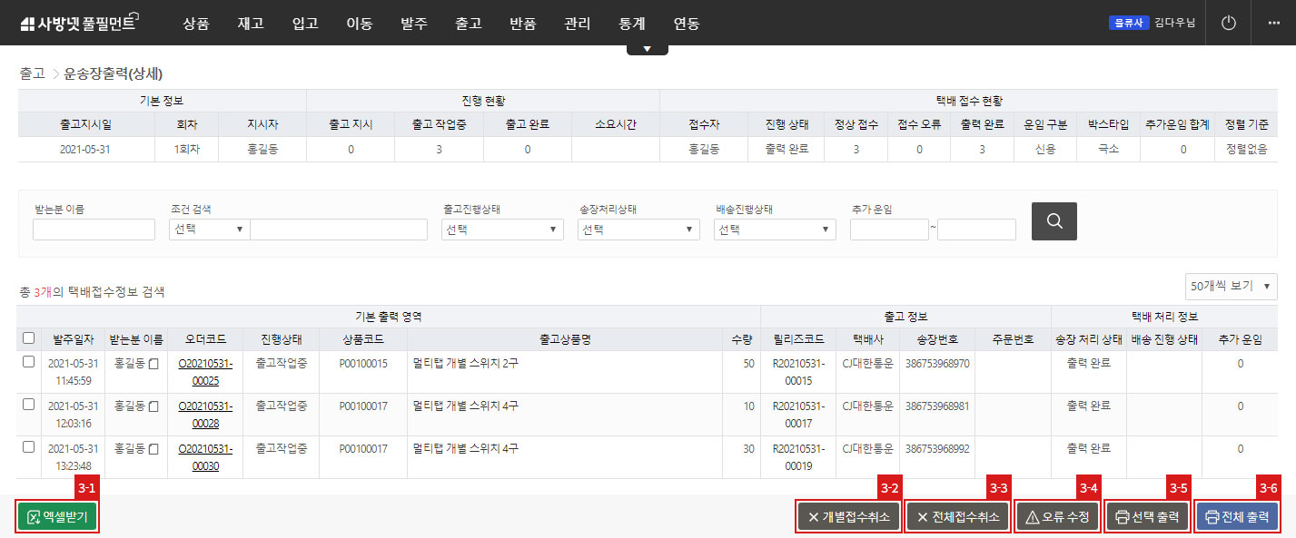
Task: Click 전체접수취소 button
Action: [957, 517]
